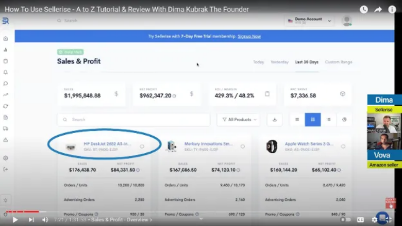Open the delivery truck sidebar icon

5,128
